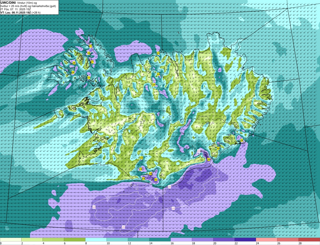Click the 14–16 m/s dark teal legend swatch

coord(160,239)
